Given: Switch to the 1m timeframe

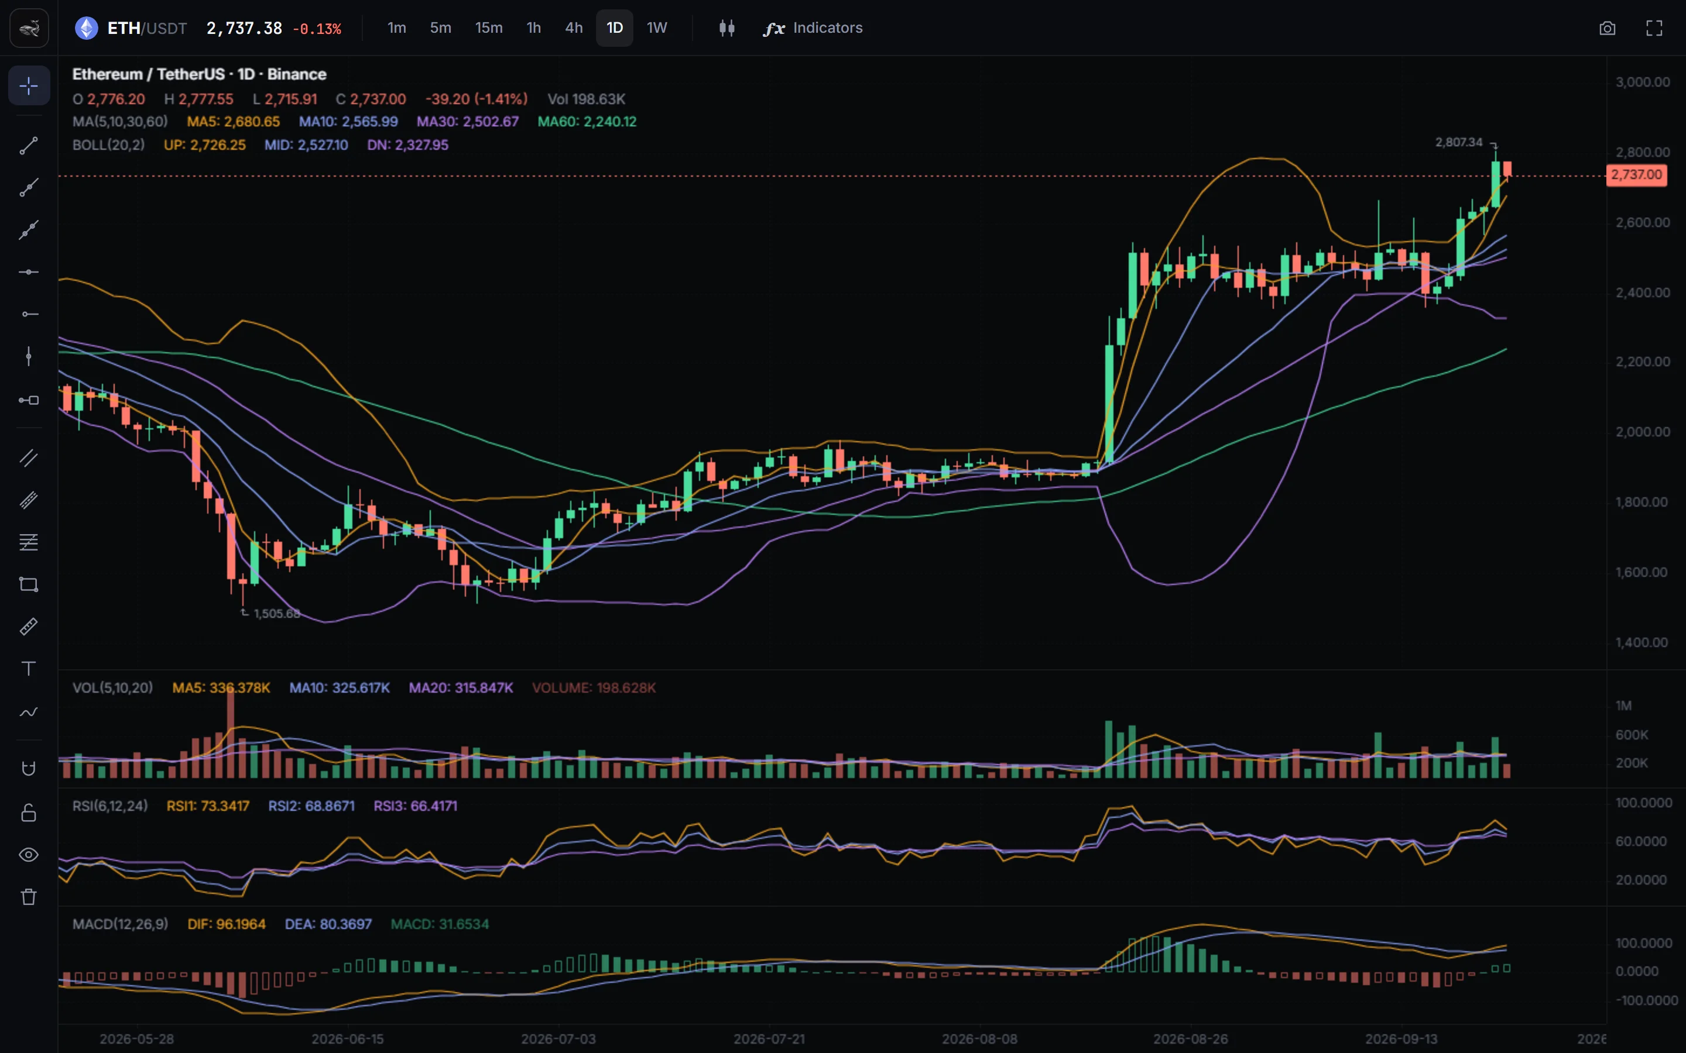Looking at the screenshot, I should [x=396, y=28].
